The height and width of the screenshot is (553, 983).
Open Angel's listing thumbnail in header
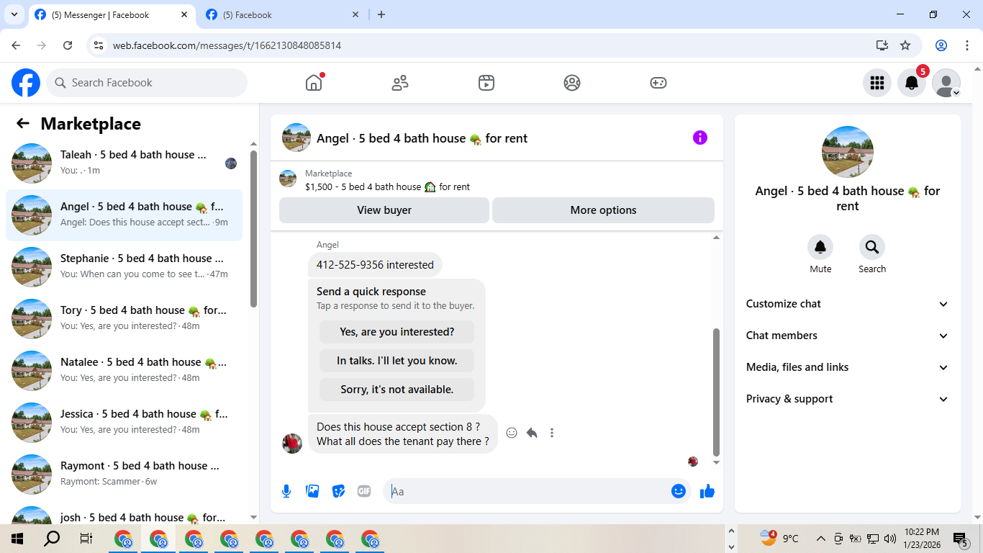296,138
